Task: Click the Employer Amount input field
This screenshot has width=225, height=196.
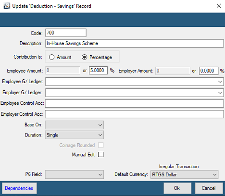Action: pyautogui.click(x=173, y=71)
